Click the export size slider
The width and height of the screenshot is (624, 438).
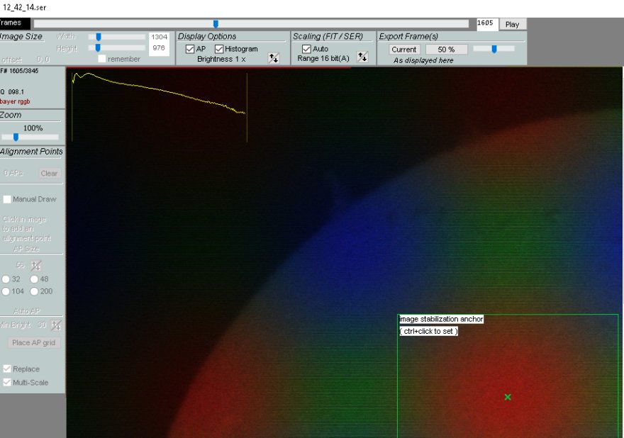(494, 49)
